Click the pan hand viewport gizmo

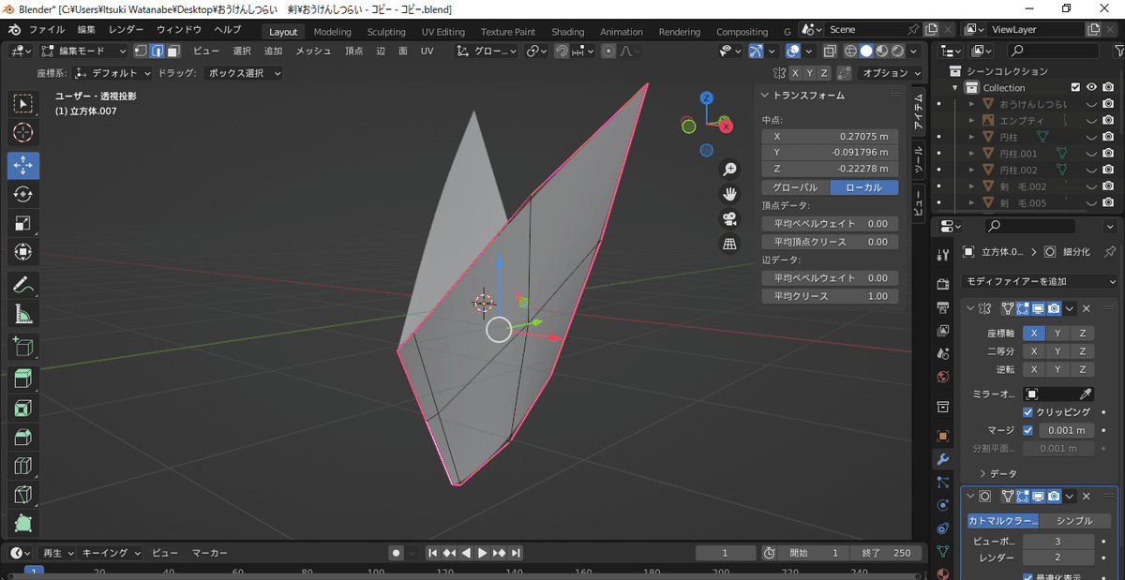click(729, 194)
